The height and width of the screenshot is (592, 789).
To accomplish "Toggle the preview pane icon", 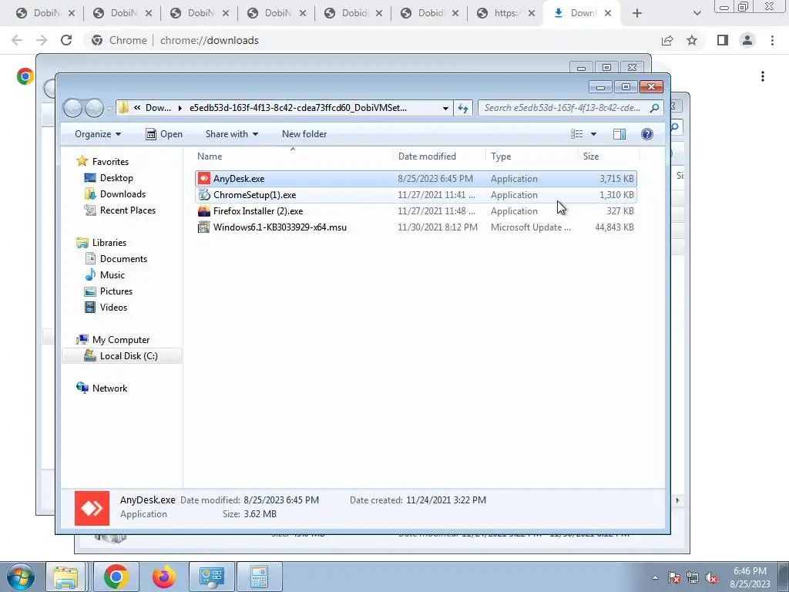I will tap(619, 134).
